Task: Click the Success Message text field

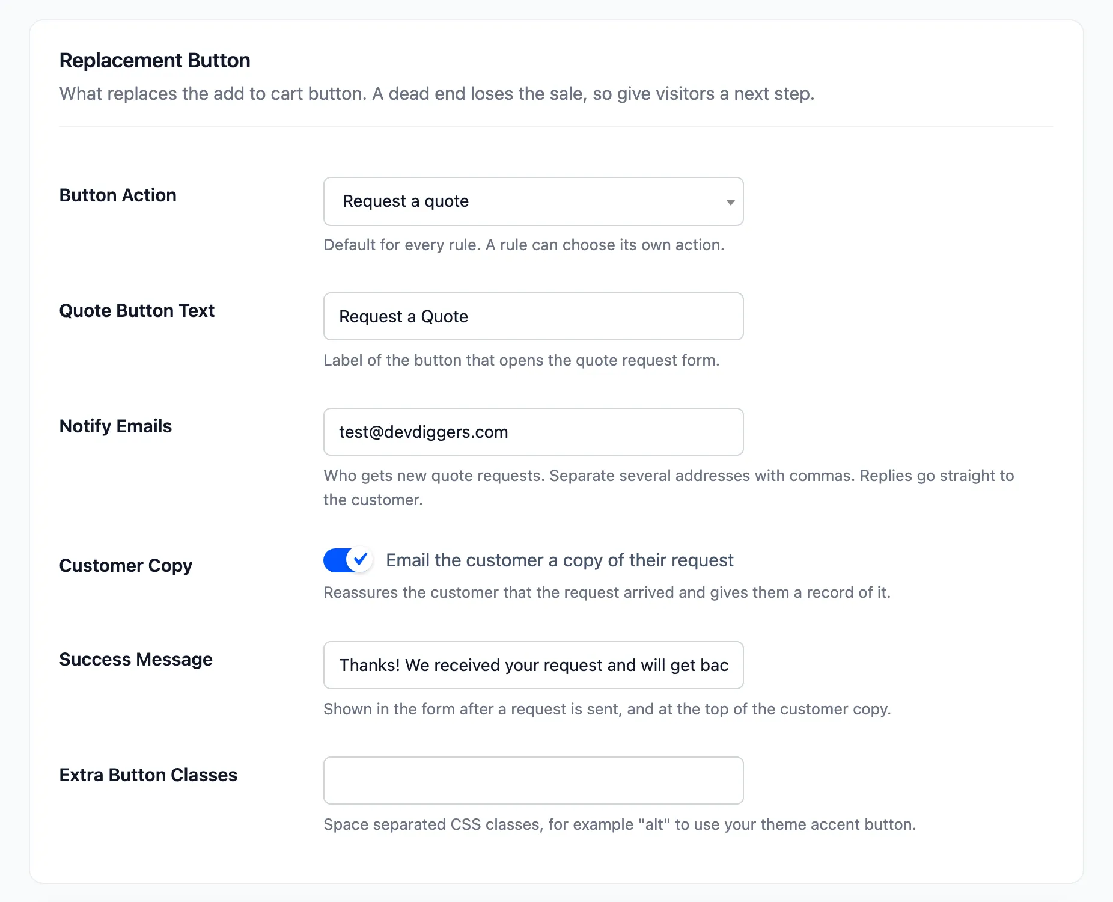Action: [x=533, y=665]
